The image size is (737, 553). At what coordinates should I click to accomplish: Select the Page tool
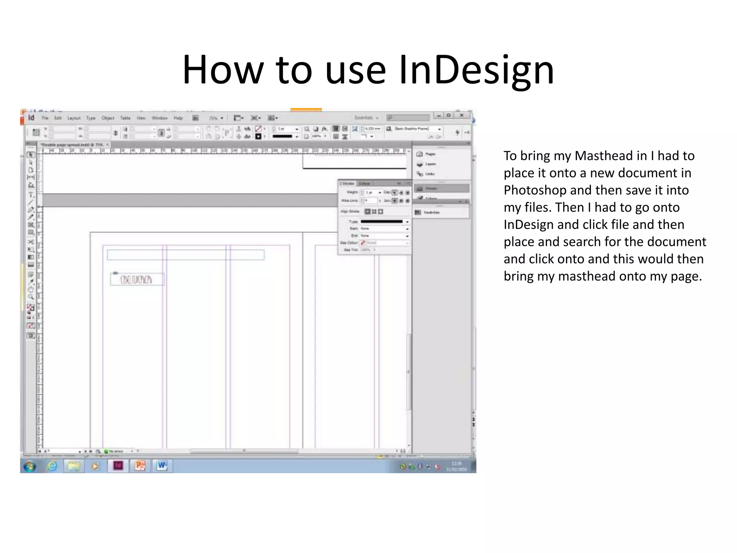pos(31,170)
